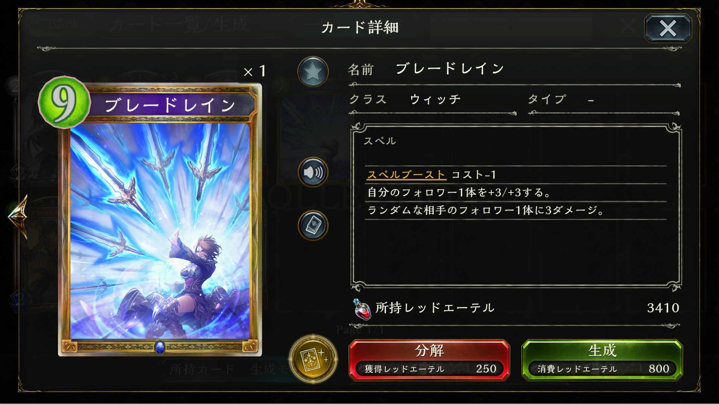Click the 3410 red ether balance
Image resolution: width=719 pixels, height=405 pixels.
pos(663,308)
